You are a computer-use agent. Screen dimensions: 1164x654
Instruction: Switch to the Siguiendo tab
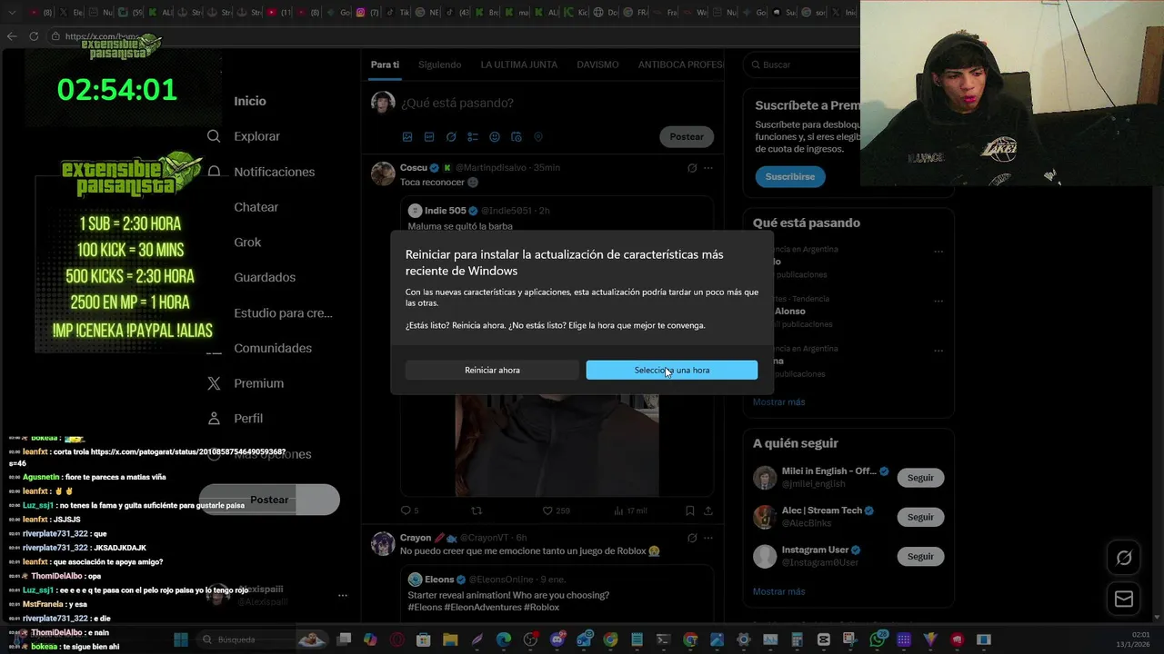[439, 64]
